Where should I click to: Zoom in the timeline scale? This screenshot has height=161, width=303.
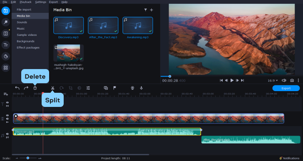pos(40,159)
